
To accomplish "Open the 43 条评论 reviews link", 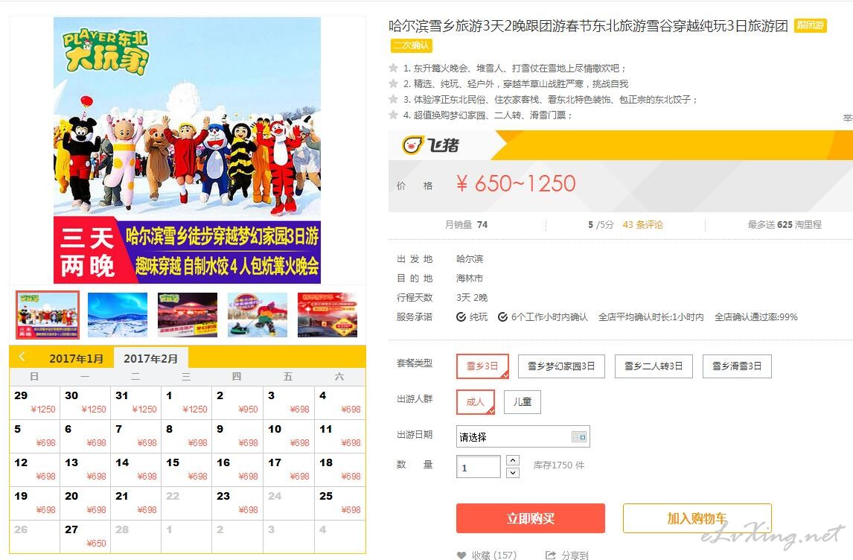I will click(x=642, y=224).
